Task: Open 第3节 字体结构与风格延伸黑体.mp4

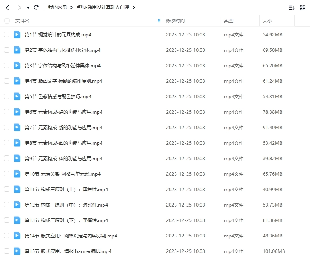Action: coord(63,65)
